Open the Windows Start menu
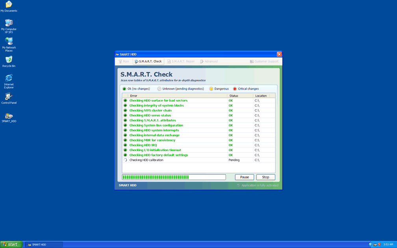Image resolution: width=397 pixels, height=248 pixels. (11, 244)
